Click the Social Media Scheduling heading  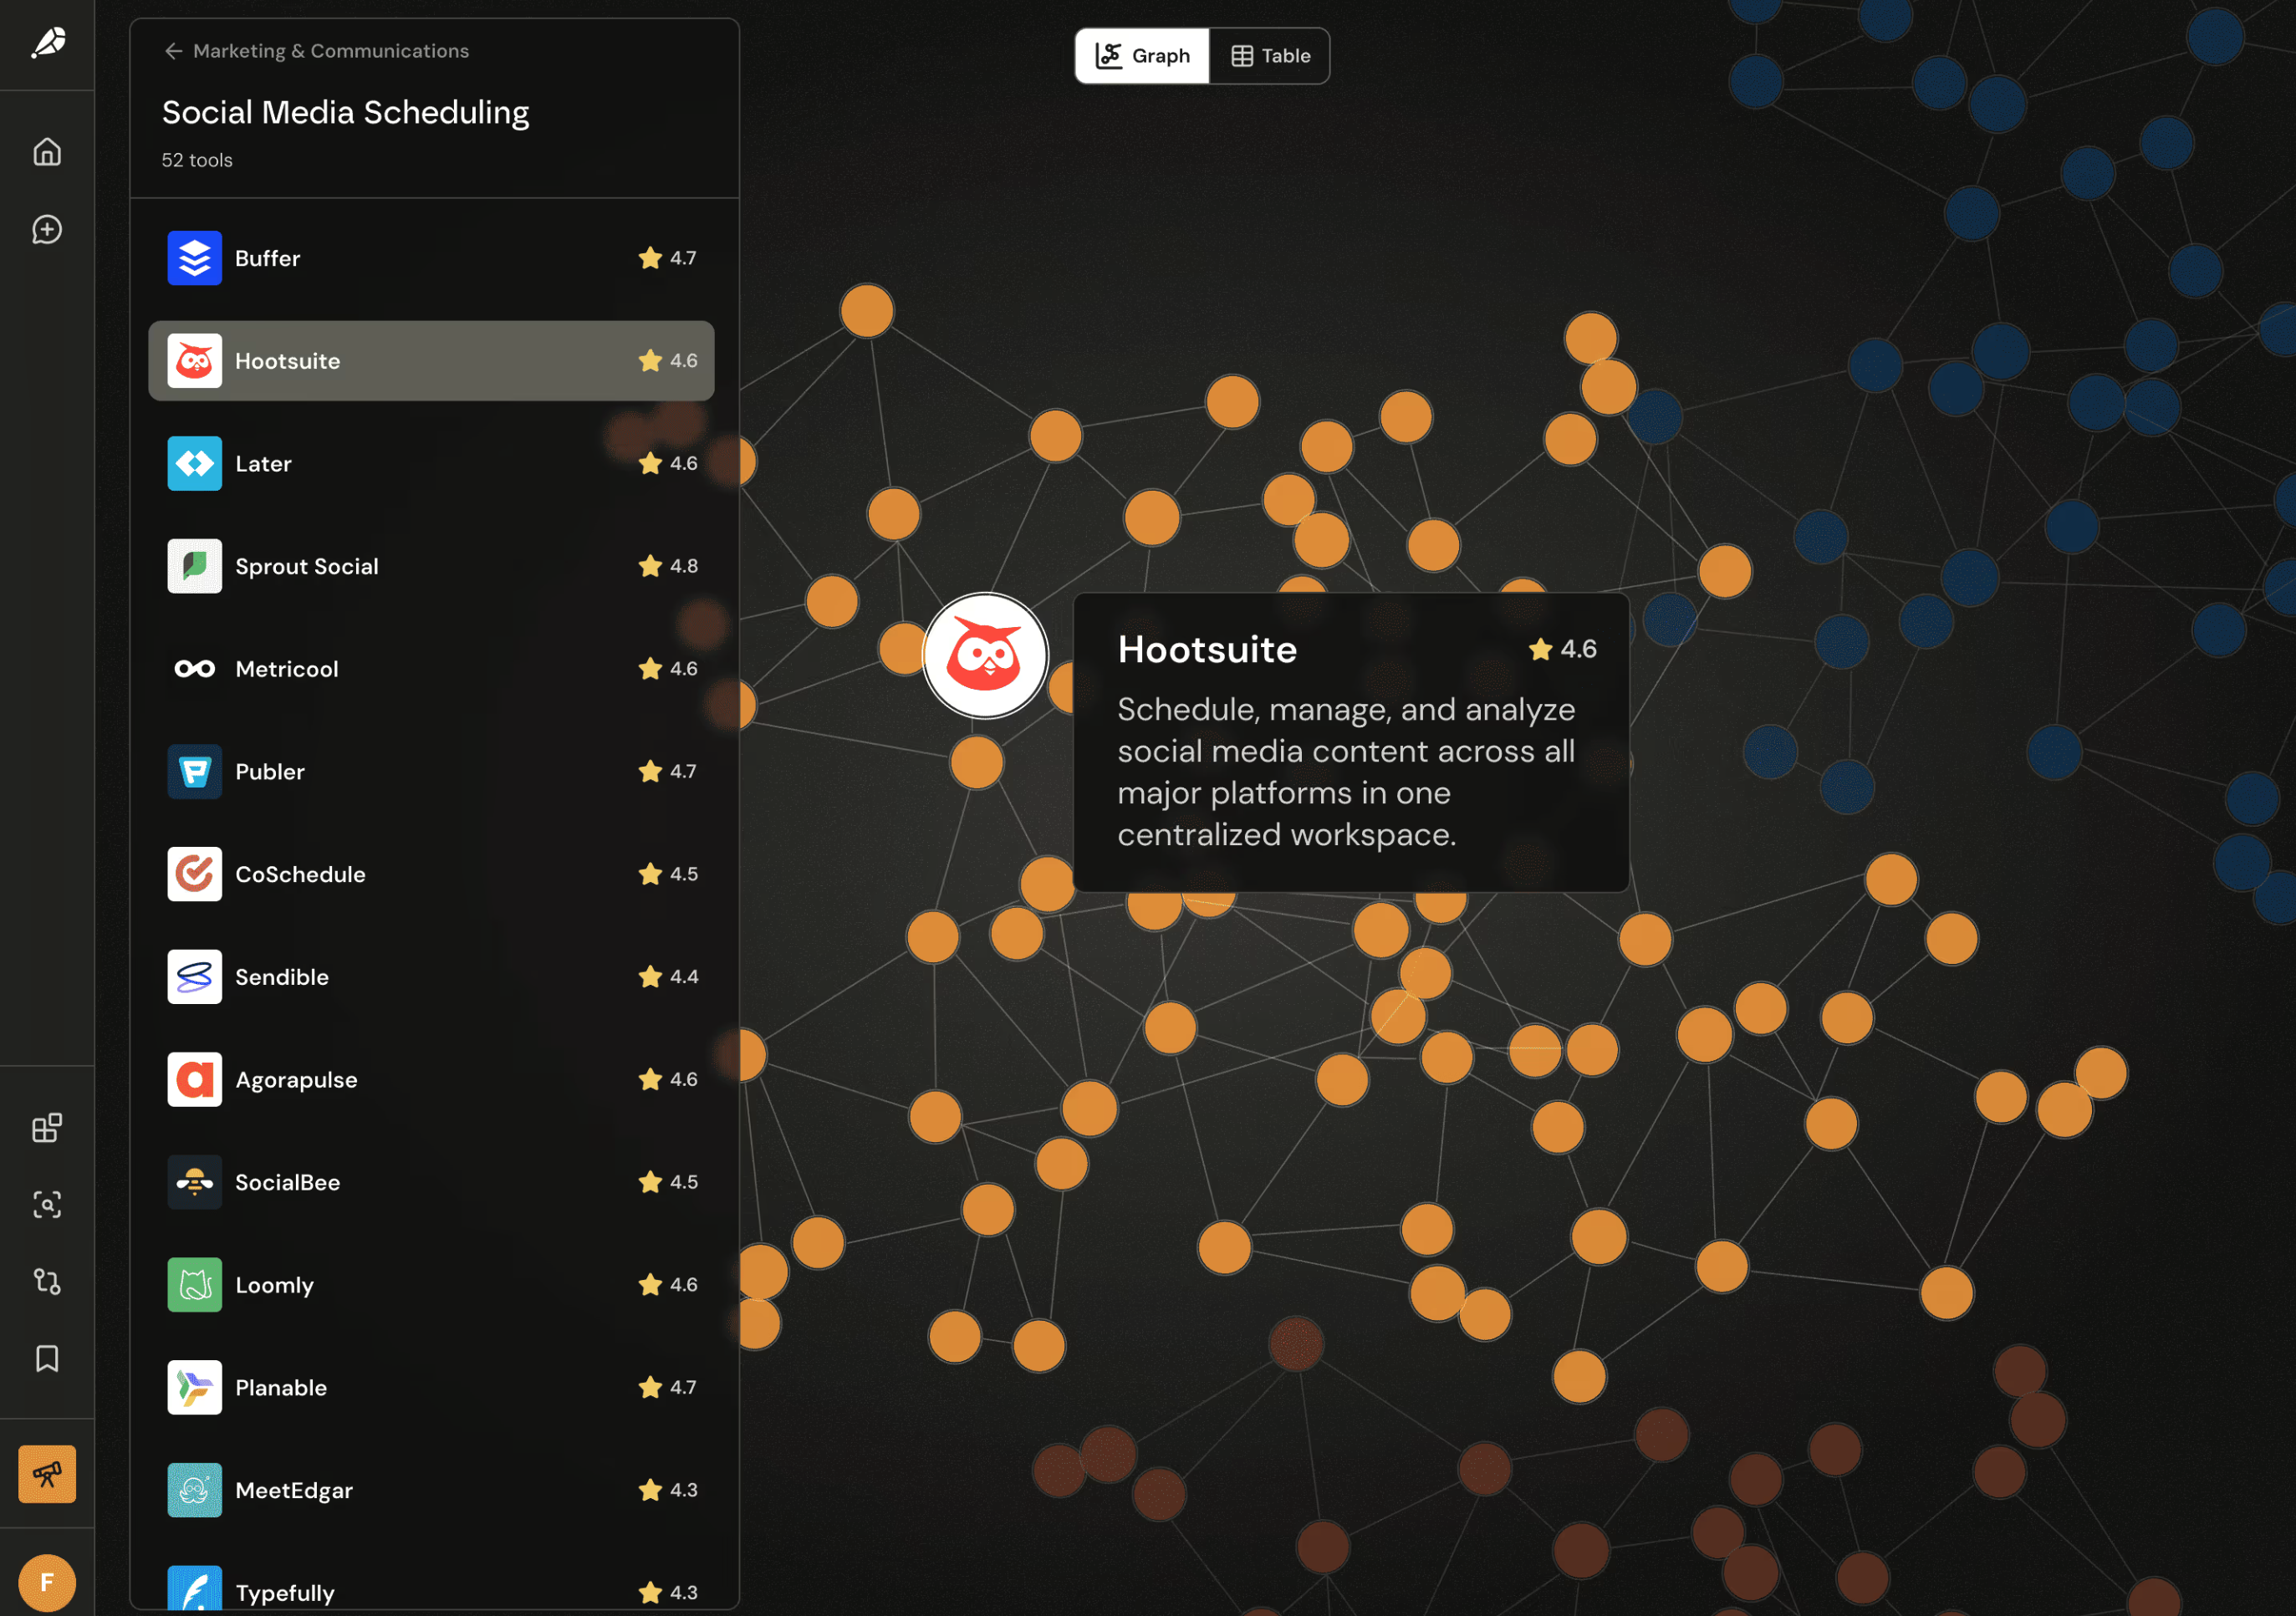345,112
